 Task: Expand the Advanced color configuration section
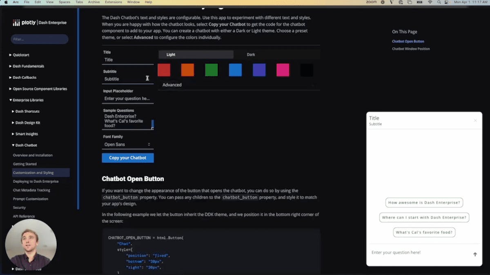171,85
